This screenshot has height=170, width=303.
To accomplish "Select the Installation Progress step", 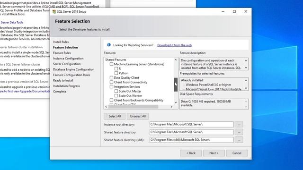I will tap(66, 86).
